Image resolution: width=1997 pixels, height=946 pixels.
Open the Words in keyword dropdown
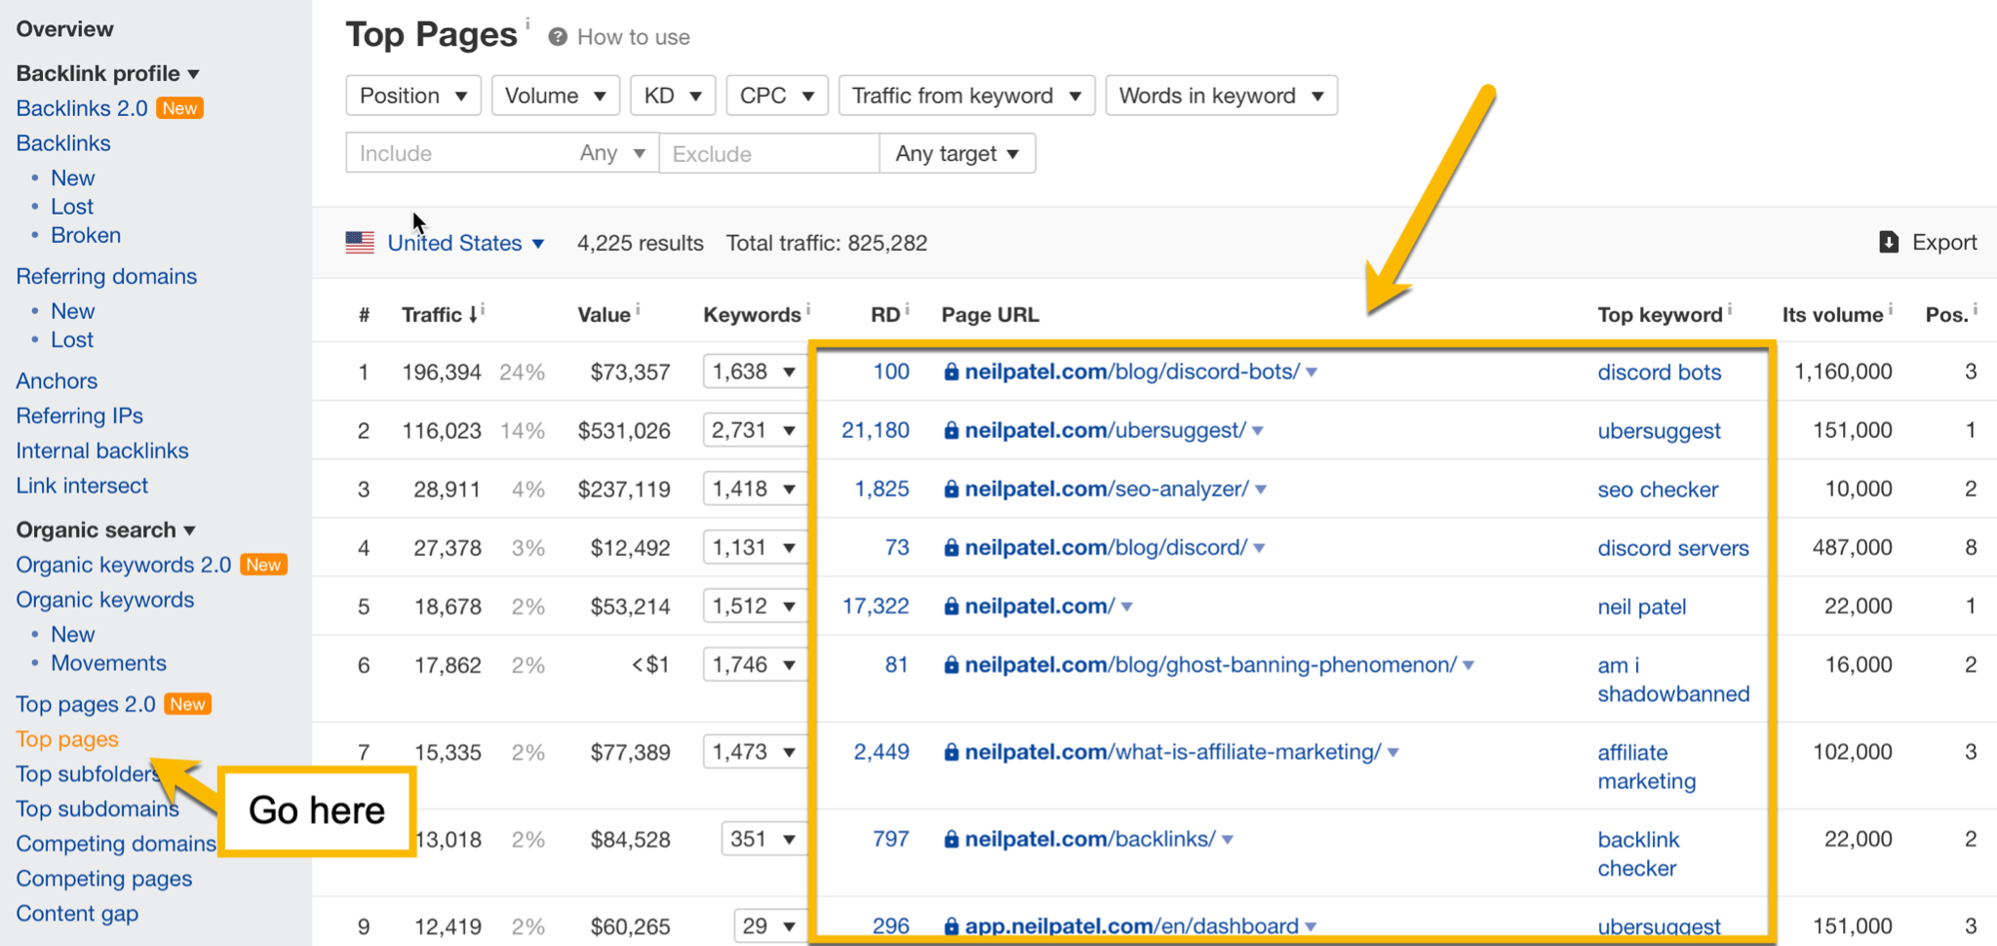coord(1221,96)
